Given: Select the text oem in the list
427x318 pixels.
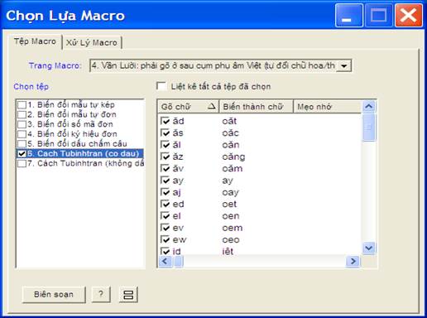Looking at the screenshot, I should 233,228.
